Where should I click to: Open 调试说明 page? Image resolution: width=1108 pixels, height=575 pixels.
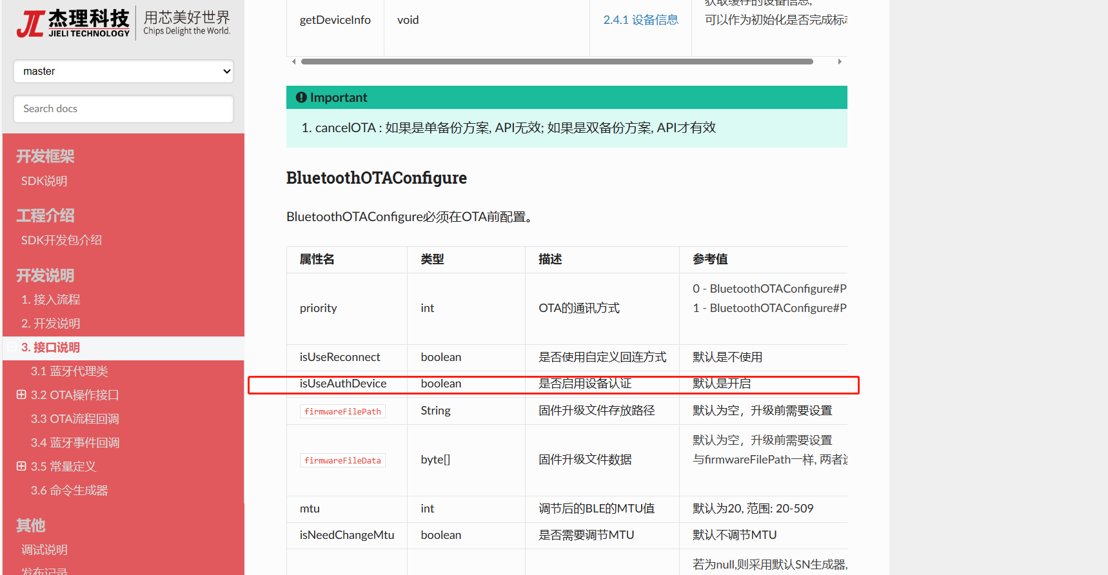coord(44,550)
